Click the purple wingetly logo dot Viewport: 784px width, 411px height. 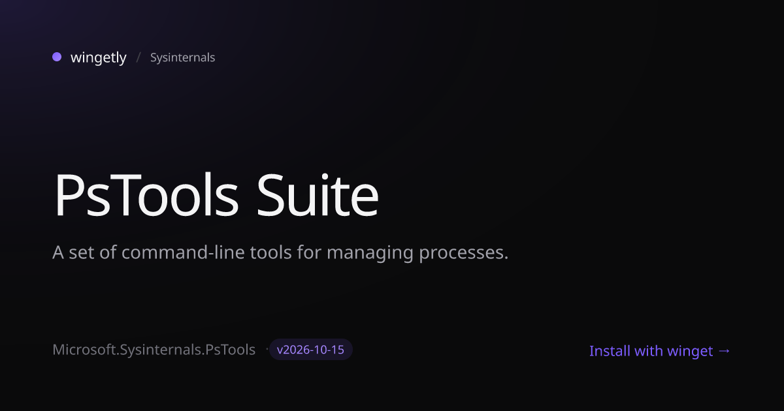point(57,57)
